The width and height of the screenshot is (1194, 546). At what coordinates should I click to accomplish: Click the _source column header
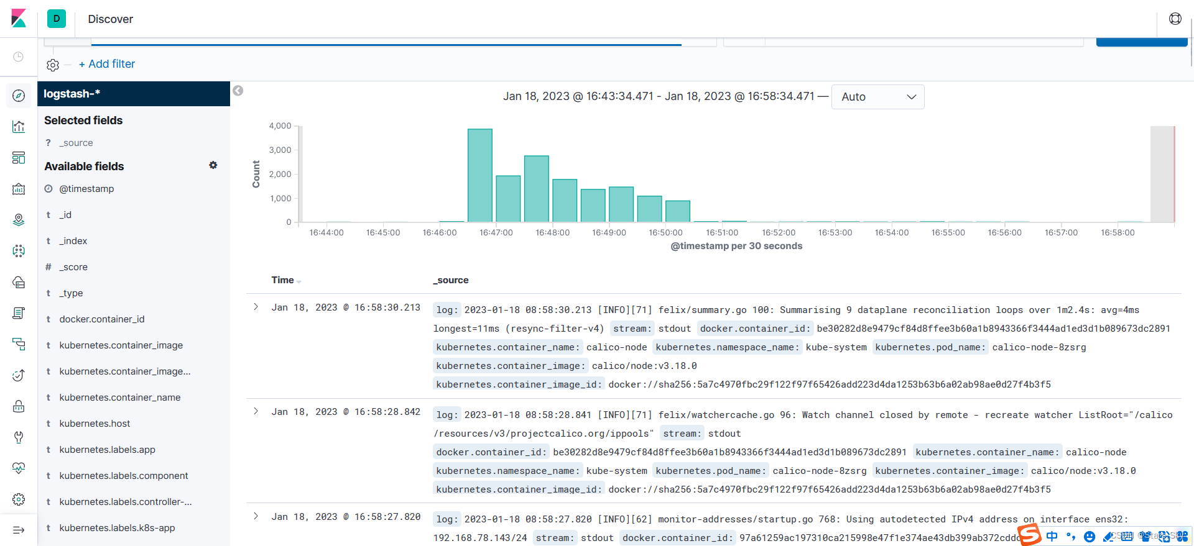pos(451,280)
